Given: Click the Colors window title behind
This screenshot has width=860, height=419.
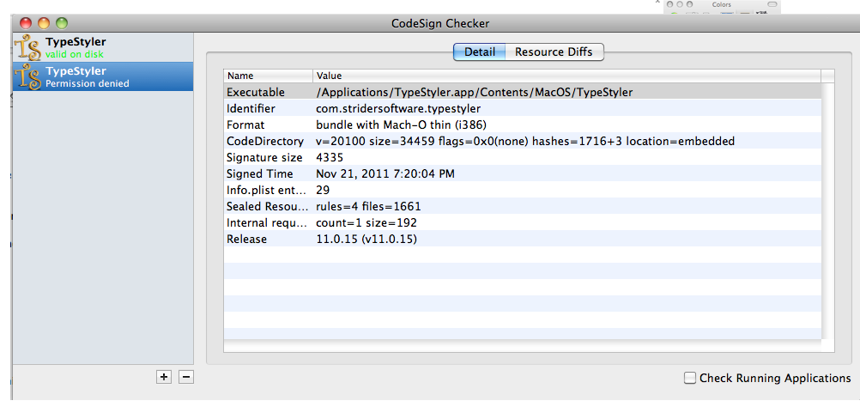Looking at the screenshot, I should pyautogui.click(x=721, y=4).
